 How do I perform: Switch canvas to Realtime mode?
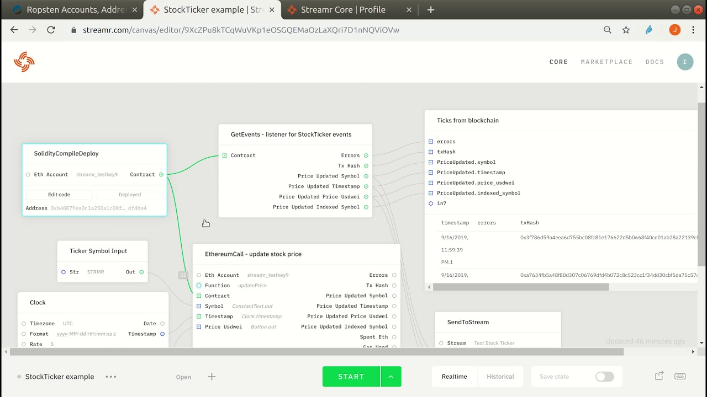coord(455,377)
